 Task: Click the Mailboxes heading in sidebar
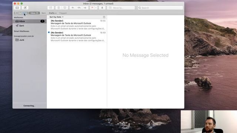click(19, 17)
